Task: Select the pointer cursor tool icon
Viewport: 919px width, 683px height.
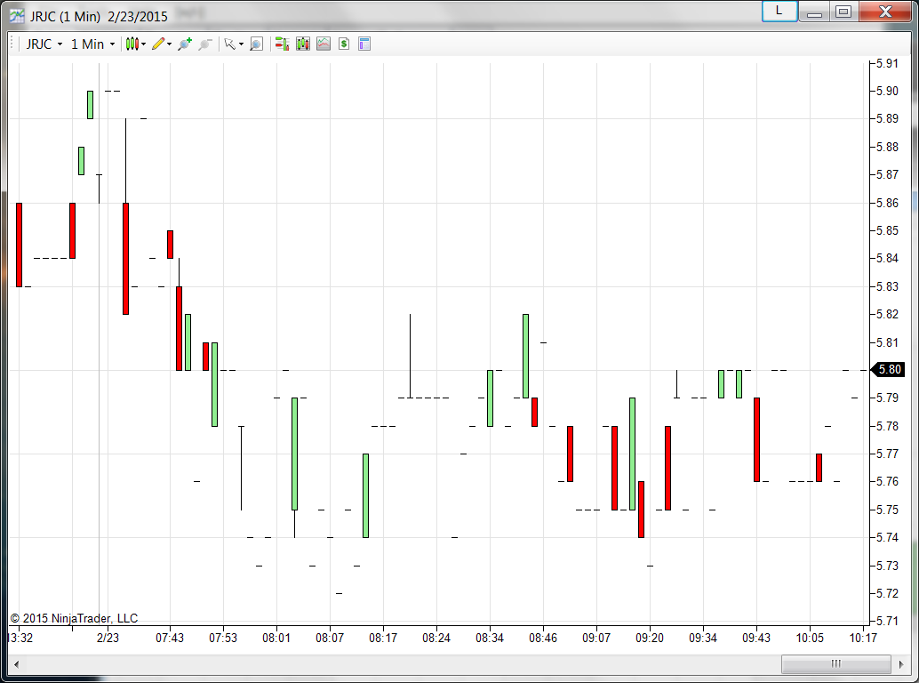Action: (x=229, y=44)
